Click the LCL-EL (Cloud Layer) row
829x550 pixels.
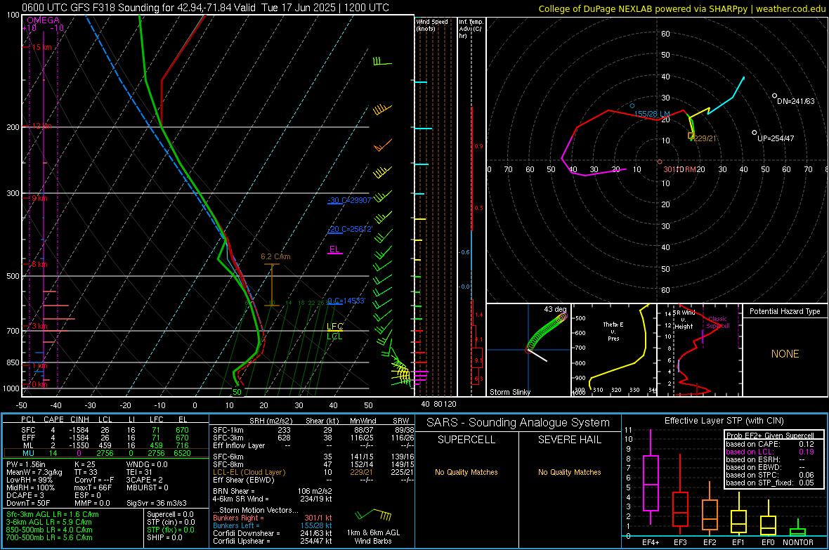click(x=313, y=472)
